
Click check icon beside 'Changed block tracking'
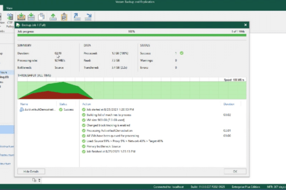coord(84,125)
